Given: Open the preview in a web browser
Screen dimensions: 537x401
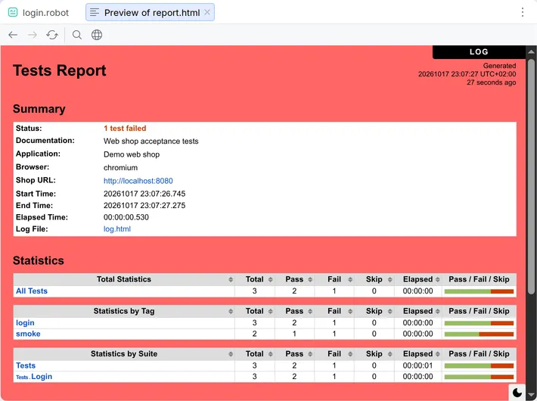Looking at the screenshot, I should [97, 35].
